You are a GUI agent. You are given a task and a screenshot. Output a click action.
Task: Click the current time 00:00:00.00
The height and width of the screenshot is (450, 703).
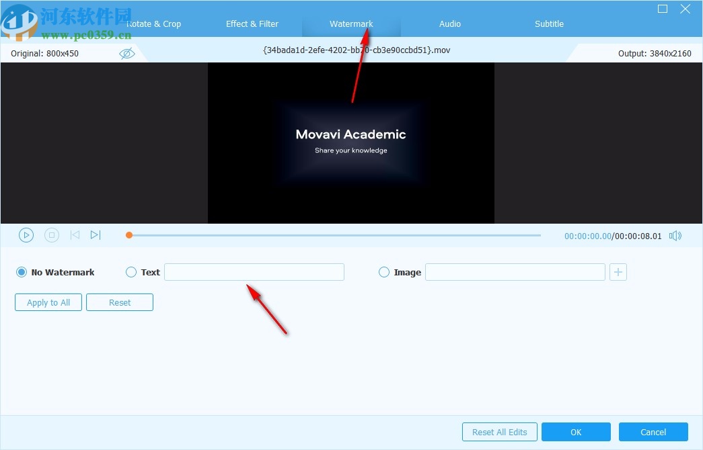(588, 236)
